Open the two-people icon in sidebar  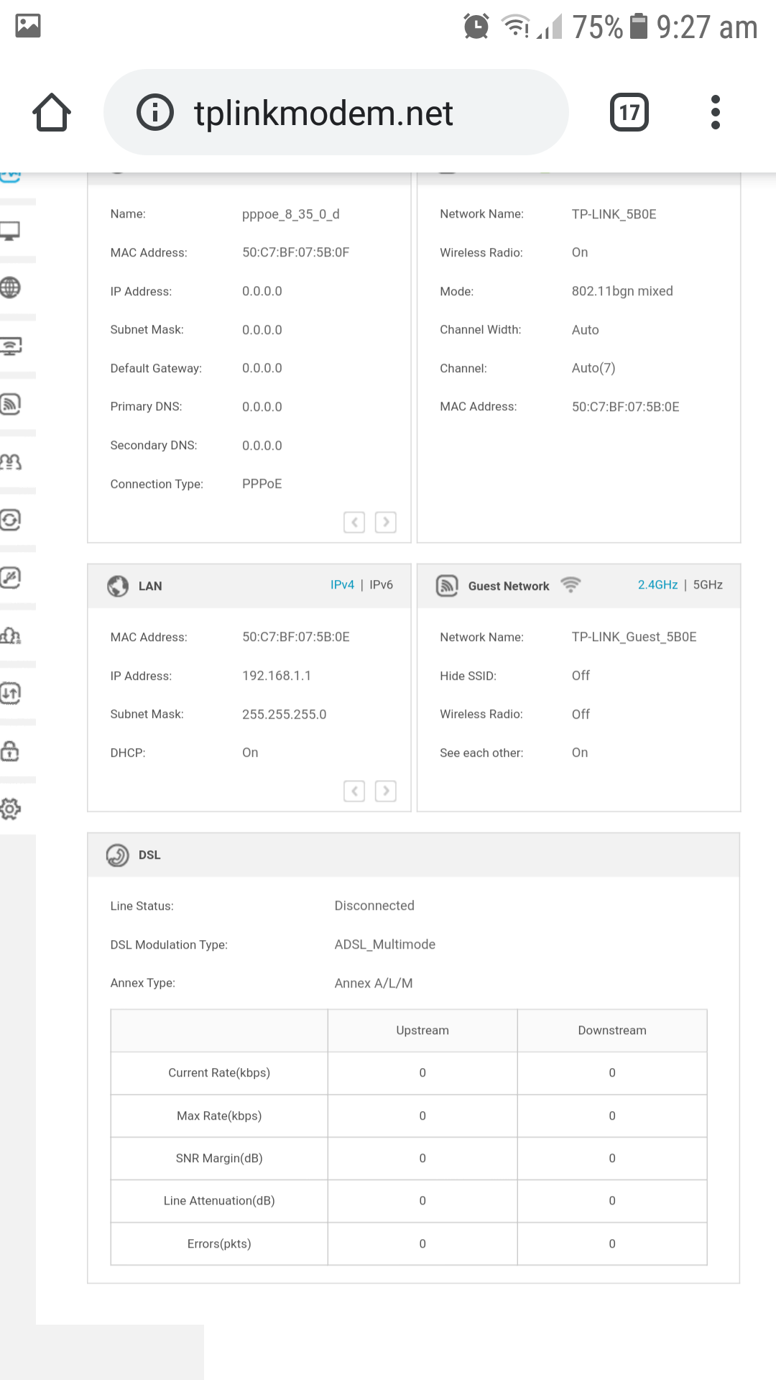[x=10, y=461]
